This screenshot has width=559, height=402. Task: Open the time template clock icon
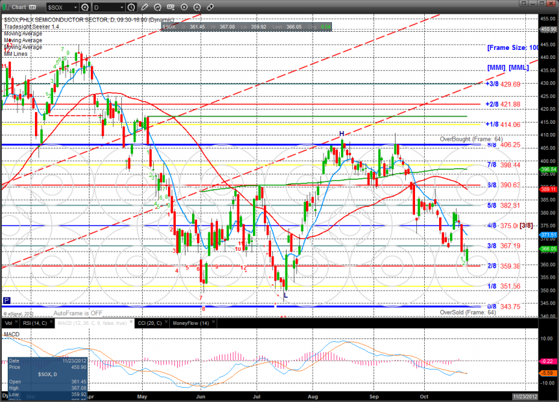coord(131,7)
